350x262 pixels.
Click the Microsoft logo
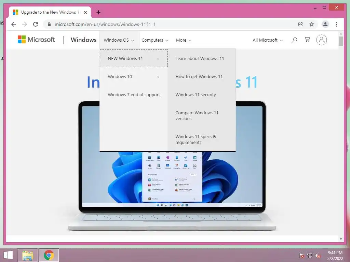pyautogui.click(x=36, y=40)
